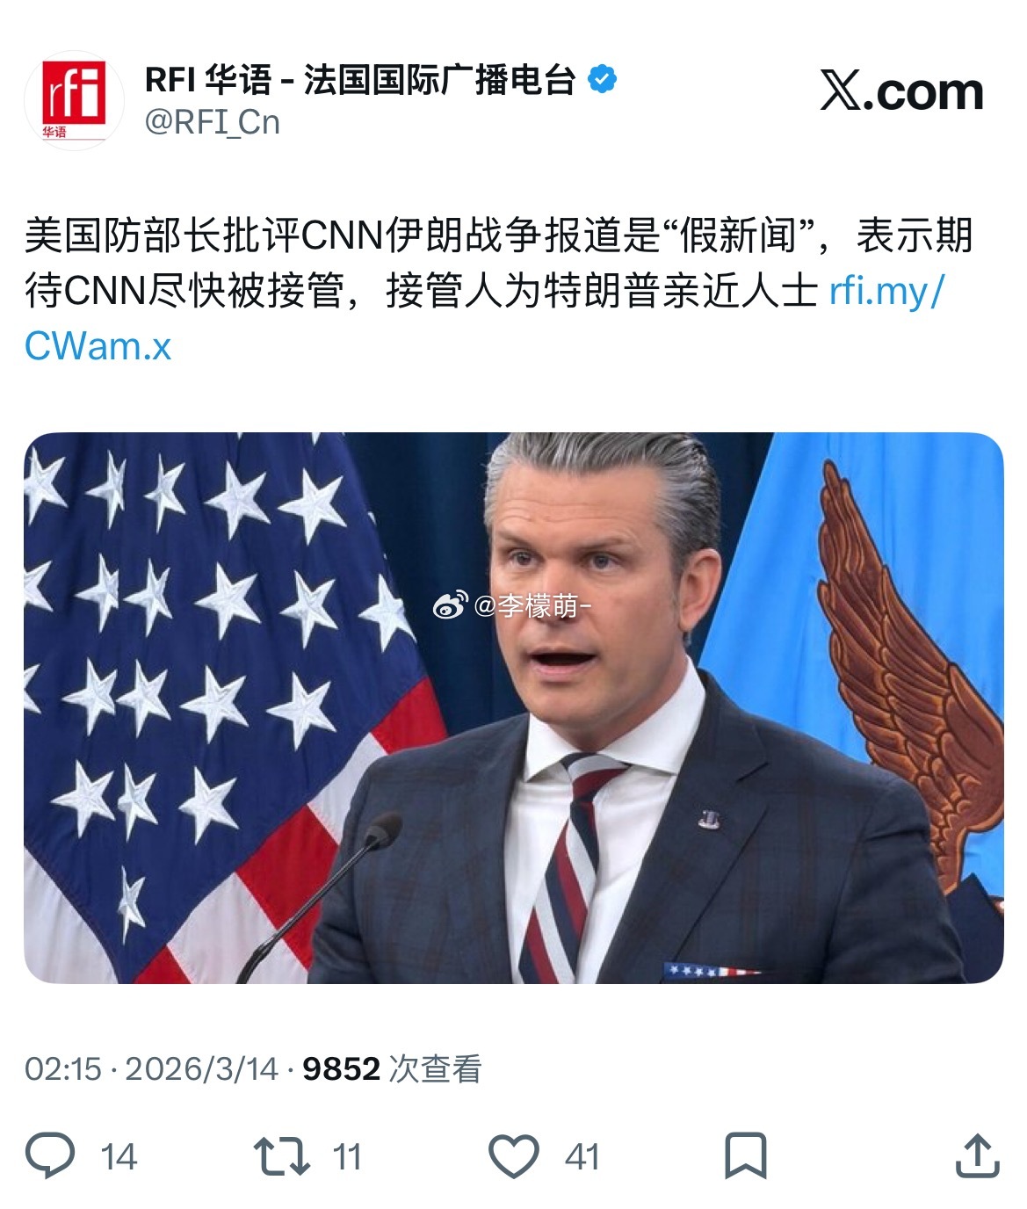Click the blue verified badge
The image size is (1027, 1209).
point(601,80)
